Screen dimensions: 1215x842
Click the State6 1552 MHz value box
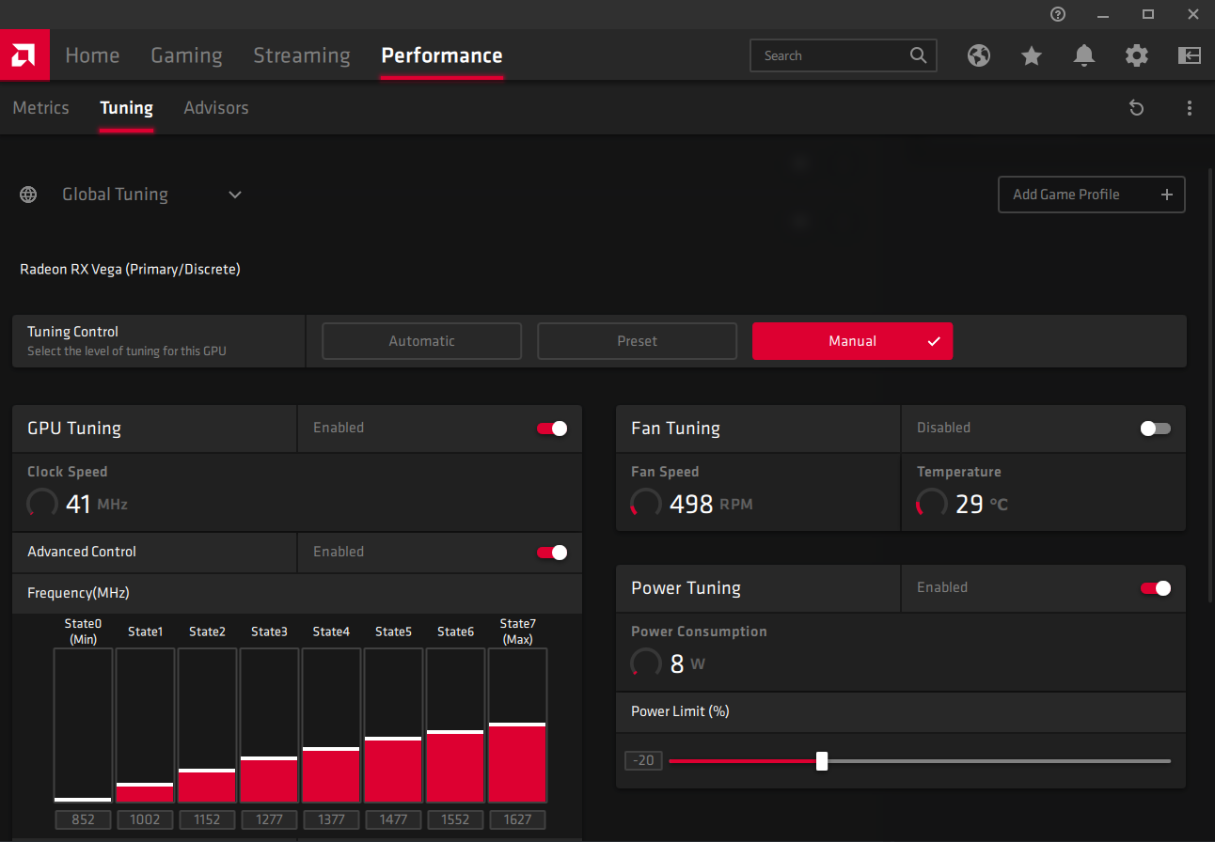(x=455, y=819)
